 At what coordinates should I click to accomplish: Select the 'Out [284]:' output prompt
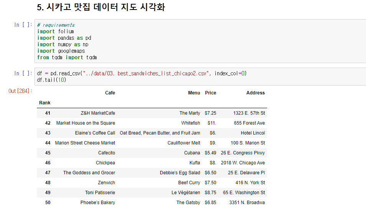[20, 91]
